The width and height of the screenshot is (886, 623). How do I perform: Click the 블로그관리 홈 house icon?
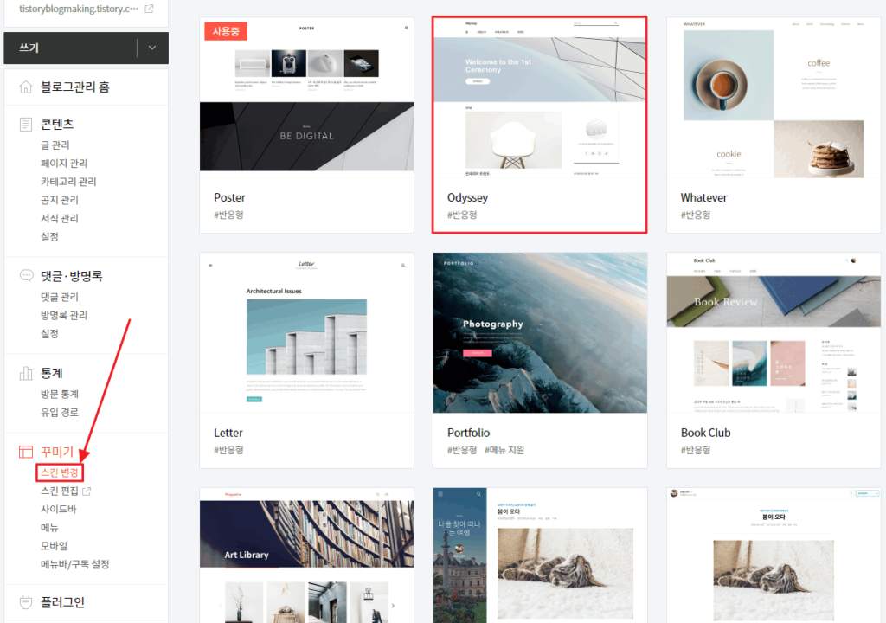[x=26, y=87]
